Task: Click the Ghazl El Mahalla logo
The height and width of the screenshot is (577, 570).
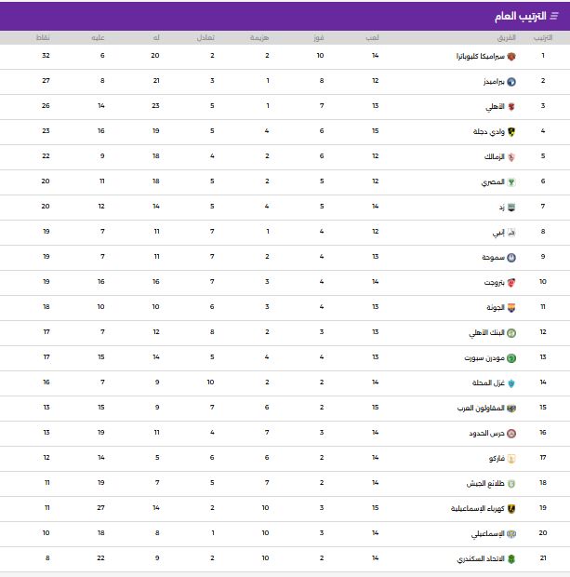Action: [x=510, y=382]
